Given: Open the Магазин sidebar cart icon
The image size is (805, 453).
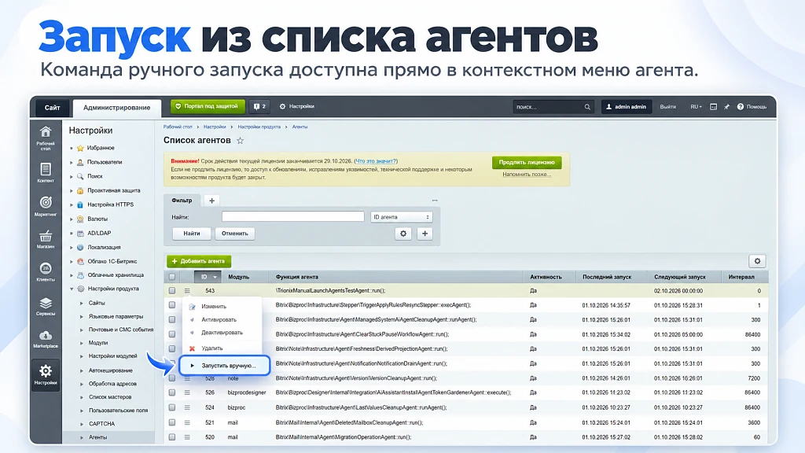Looking at the screenshot, I should pos(46,239).
